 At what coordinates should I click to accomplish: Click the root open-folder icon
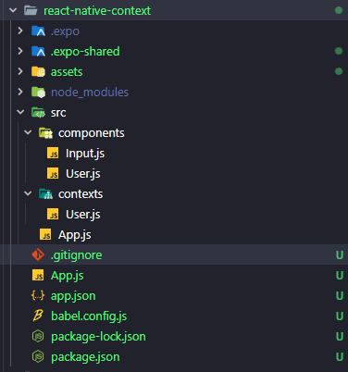coord(31,10)
